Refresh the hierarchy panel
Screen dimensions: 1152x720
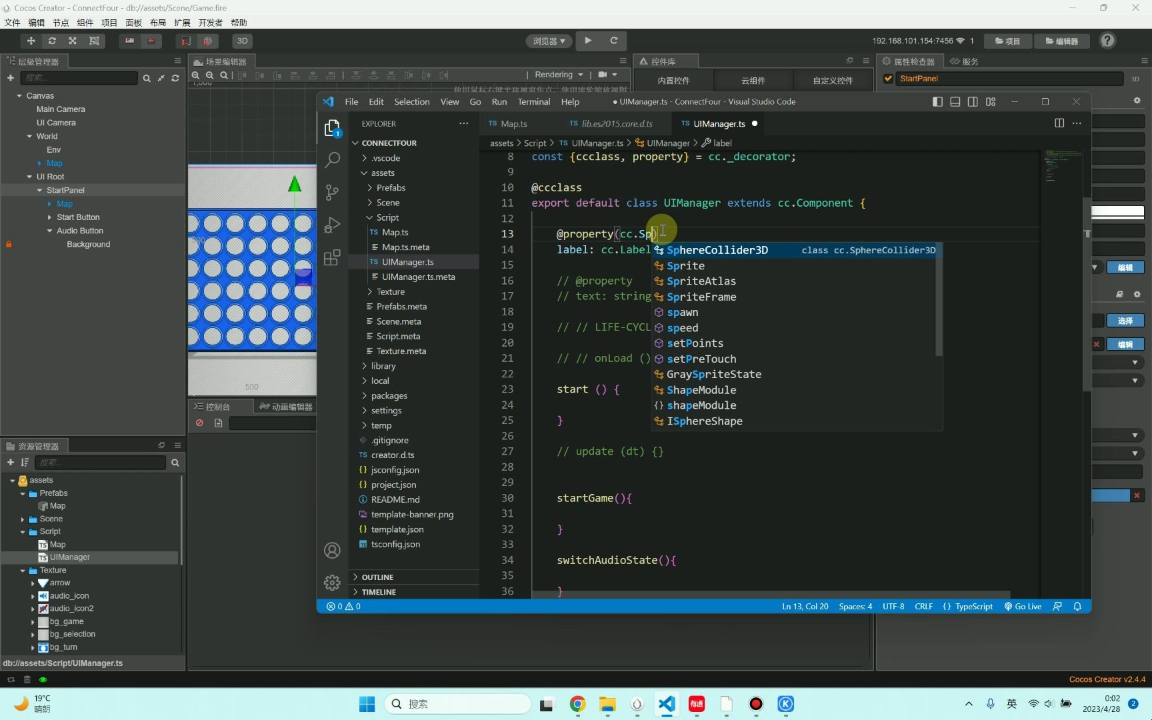pos(175,78)
